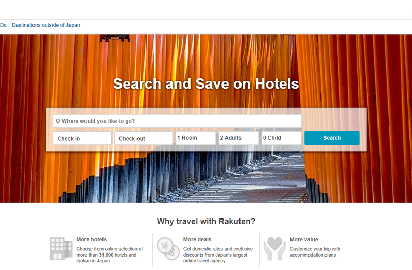Image resolution: width=412 pixels, height=270 pixels.
Task: Click the Search and Save on Hotels headline
Action: pos(206,84)
